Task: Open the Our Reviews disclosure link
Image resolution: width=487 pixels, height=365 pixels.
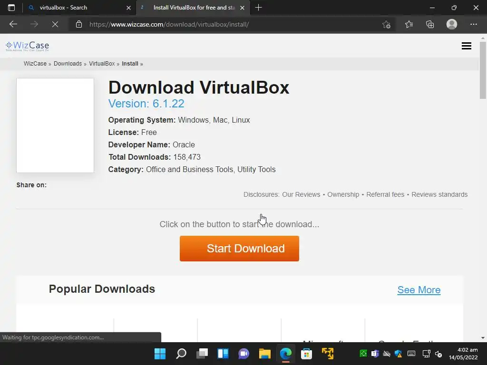Action: click(301, 194)
